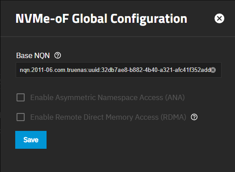The height and width of the screenshot is (172, 235).
Task: Click the Save button
Action: point(31,140)
